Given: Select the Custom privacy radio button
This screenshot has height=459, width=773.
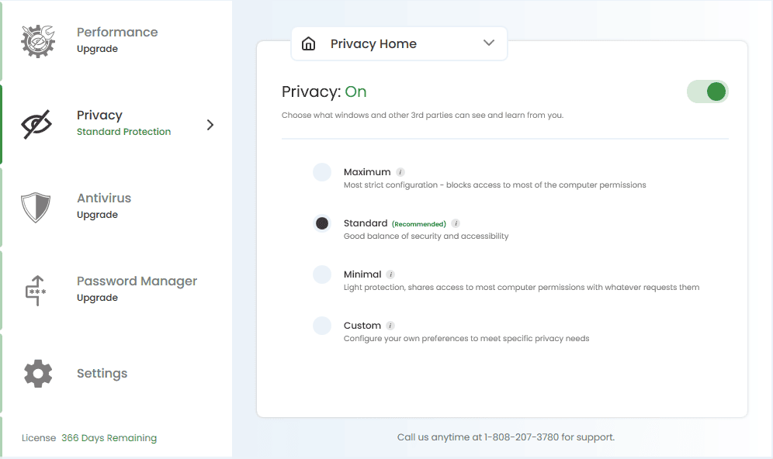Looking at the screenshot, I should click(x=322, y=326).
